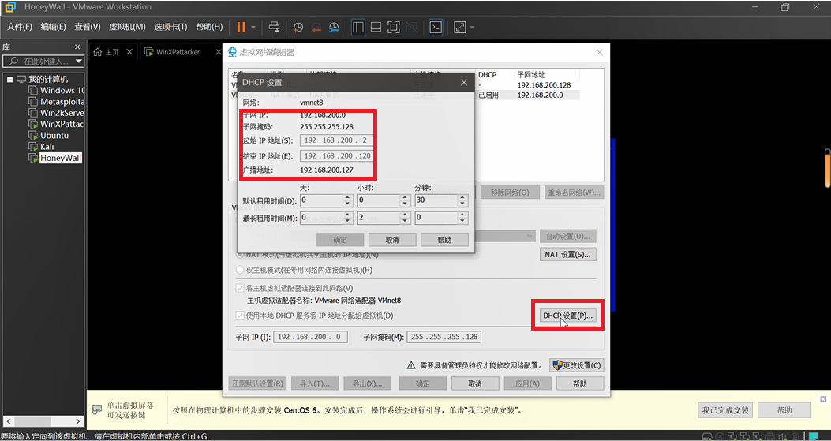Open the 文件(F) menu
The height and width of the screenshot is (441, 831).
[x=20, y=27]
